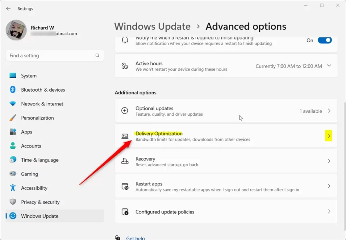346x240 pixels.
Task: Select Network & internet in sidebar
Action: [x=55, y=104]
